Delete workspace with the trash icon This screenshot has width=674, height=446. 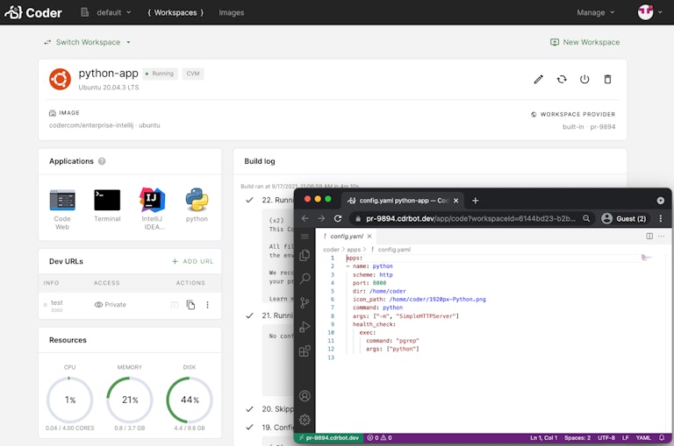coord(607,80)
